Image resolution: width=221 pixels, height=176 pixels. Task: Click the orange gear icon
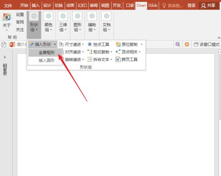(187, 45)
